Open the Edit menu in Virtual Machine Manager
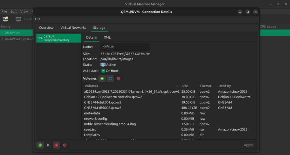 14,11
